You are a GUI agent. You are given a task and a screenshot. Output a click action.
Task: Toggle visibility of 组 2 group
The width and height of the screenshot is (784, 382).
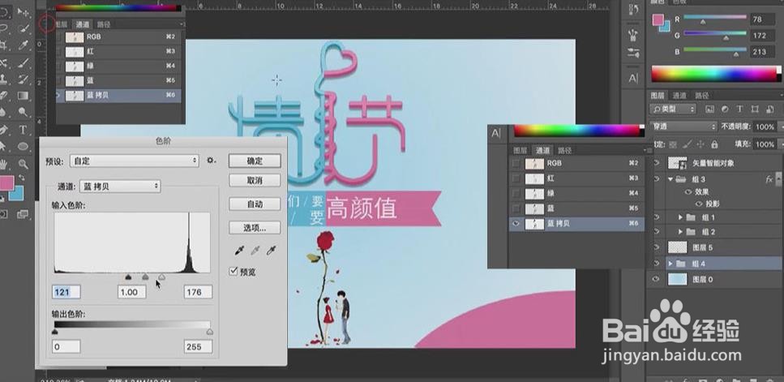coord(657,232)
